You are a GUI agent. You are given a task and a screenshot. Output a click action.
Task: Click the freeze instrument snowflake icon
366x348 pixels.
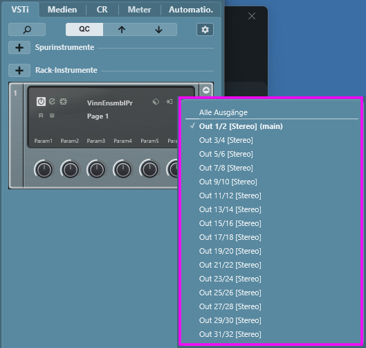[x=63, y=101]
